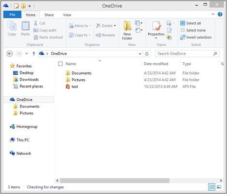The height and width of the screenshot is (194, 227).
Task: Switch to the Share ribbon tab
Action: point(49,15)
